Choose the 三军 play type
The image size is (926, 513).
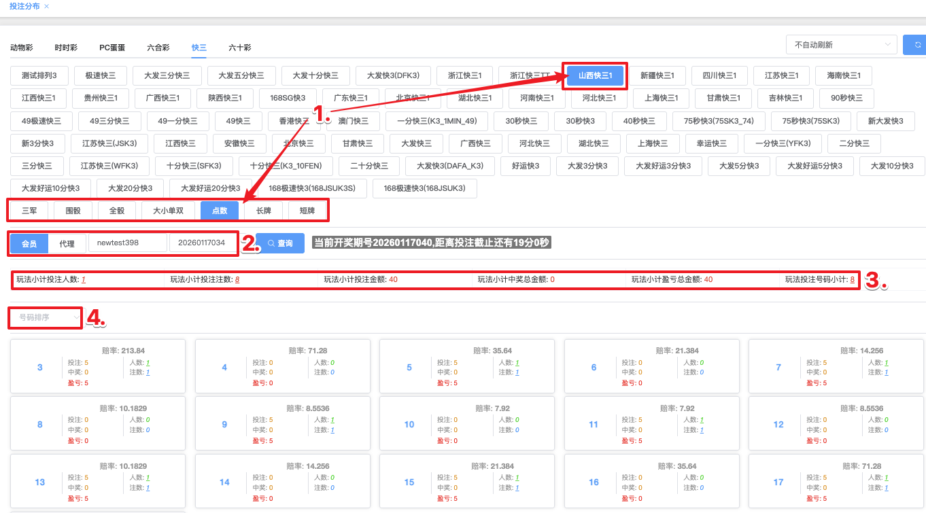click(x=29, y=211)
